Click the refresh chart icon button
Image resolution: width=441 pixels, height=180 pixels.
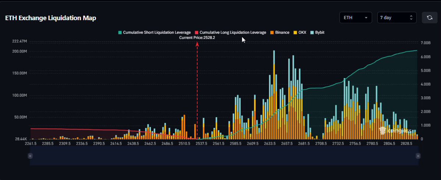tap(430, 18)
